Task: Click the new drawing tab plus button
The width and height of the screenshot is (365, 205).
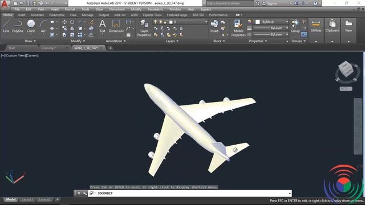Action: tap(110, 48)
